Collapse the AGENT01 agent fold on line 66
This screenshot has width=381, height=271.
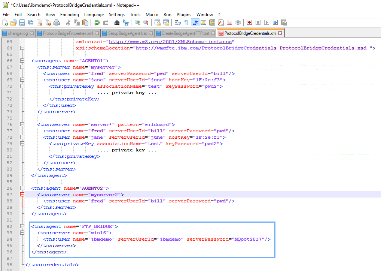coord(22,61)
